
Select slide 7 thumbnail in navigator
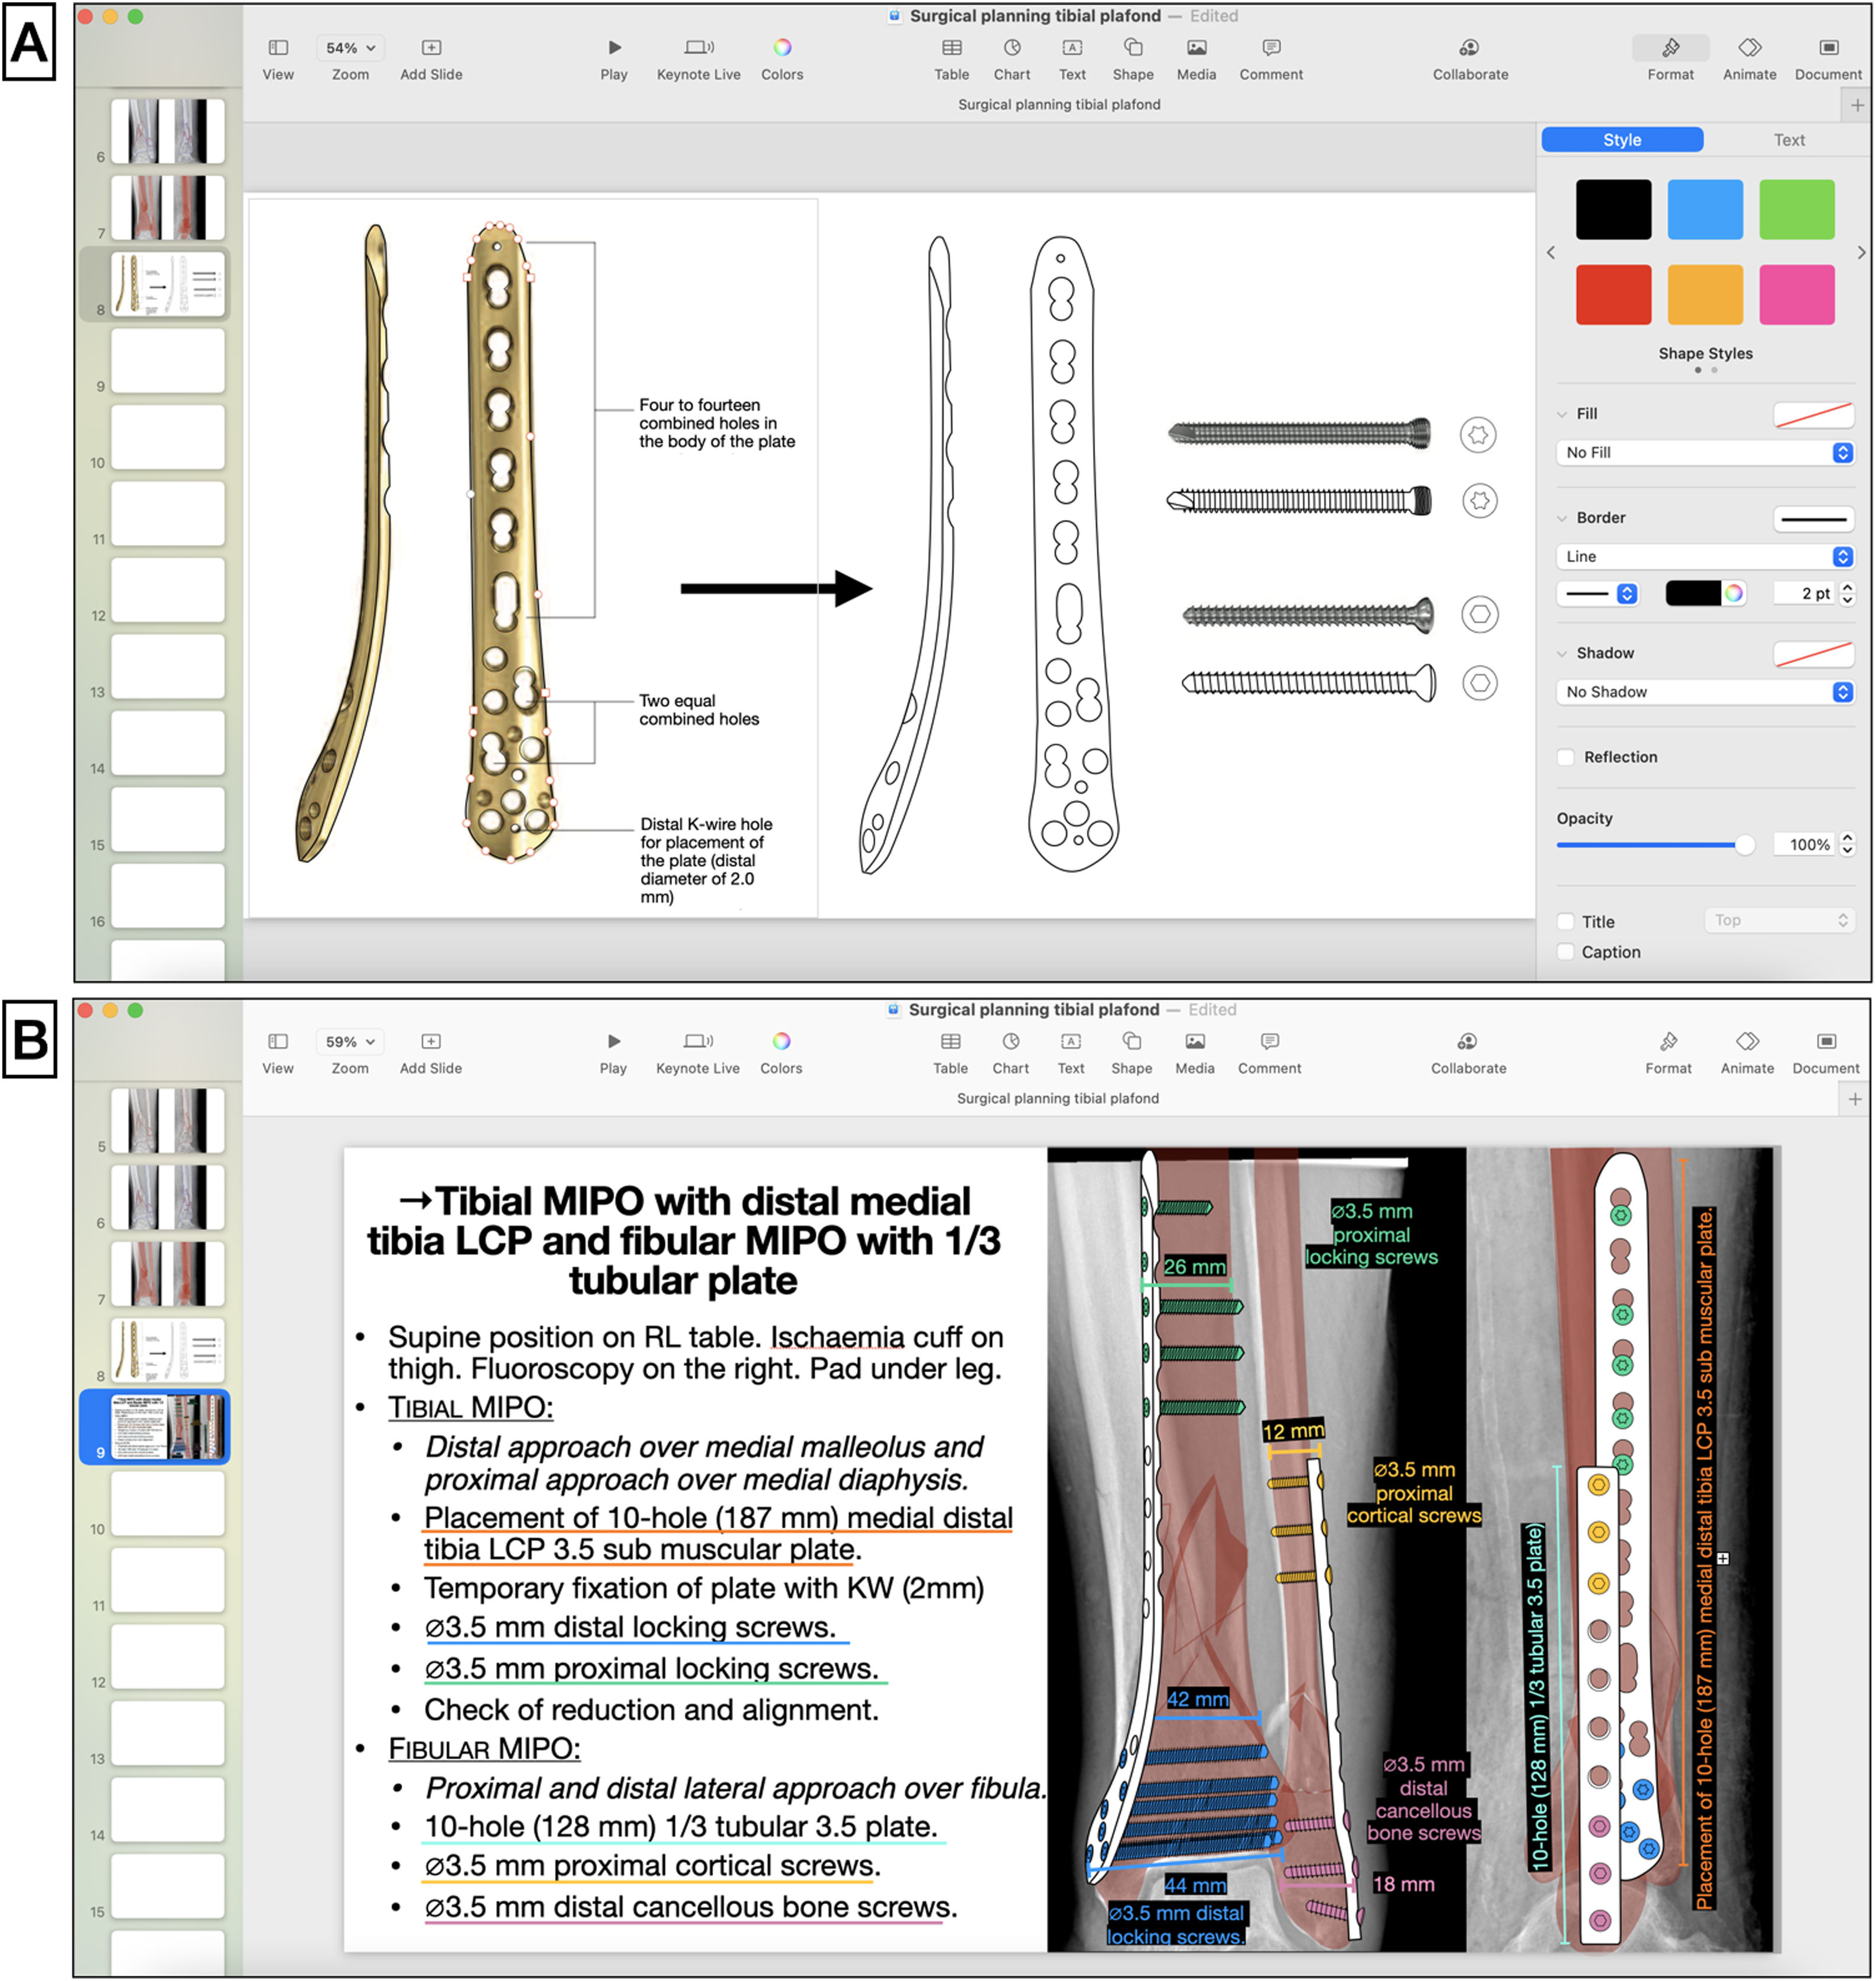coord(167,207)
